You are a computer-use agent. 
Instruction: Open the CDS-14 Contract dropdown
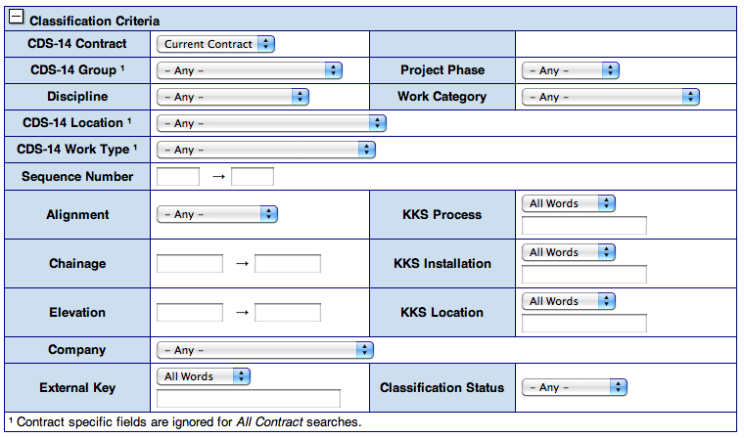[215, 44]
